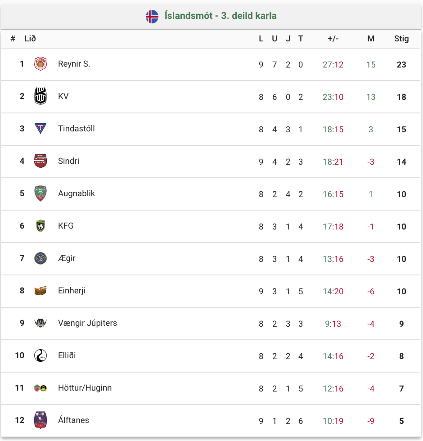Image resolution: width=423 pixels, height=441 pixels.
Task: Click the KV black-and-white club crest
Action: 40,96
